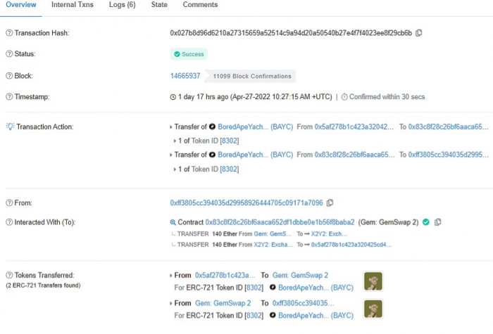This screenshot has height=334, width=493.
Task: Click second Bored Ape NFT thumbnail
Action: click(x=373, y=309)
